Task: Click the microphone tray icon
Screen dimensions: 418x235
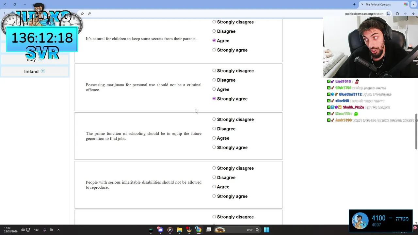Action: pos(45,230)
